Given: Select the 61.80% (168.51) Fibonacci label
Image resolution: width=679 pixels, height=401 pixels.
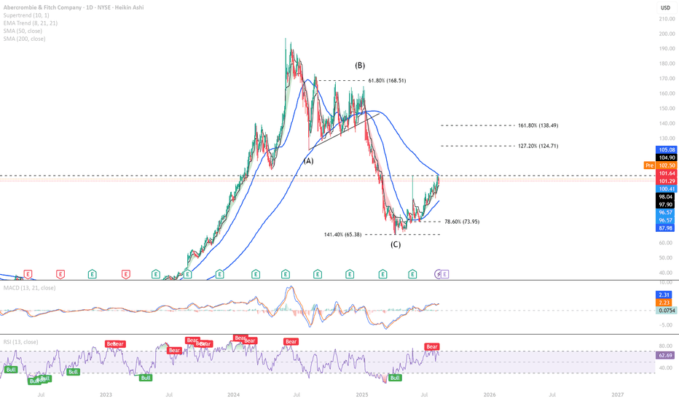Looking at the screenshot, I should tap(387, 81).
